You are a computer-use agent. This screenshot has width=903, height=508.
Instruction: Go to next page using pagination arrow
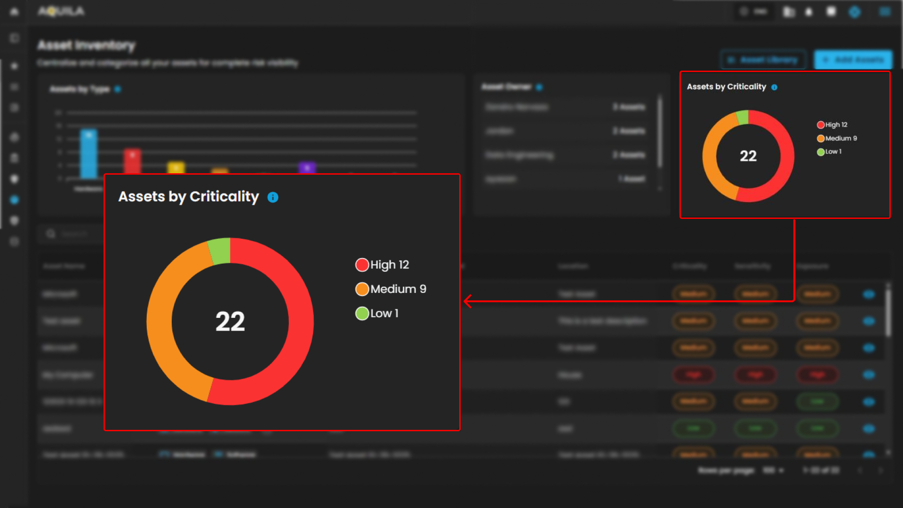coord(880,470)
